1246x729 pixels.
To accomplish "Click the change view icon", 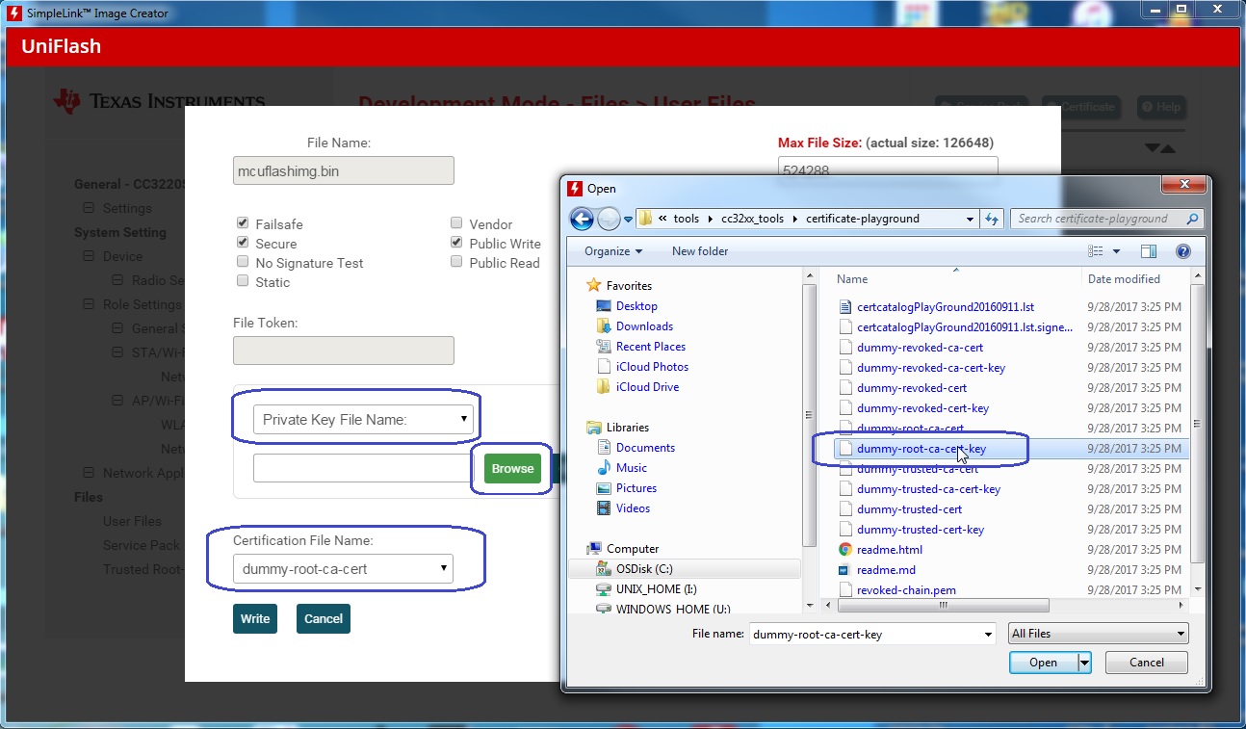I will click(1096, 251).
